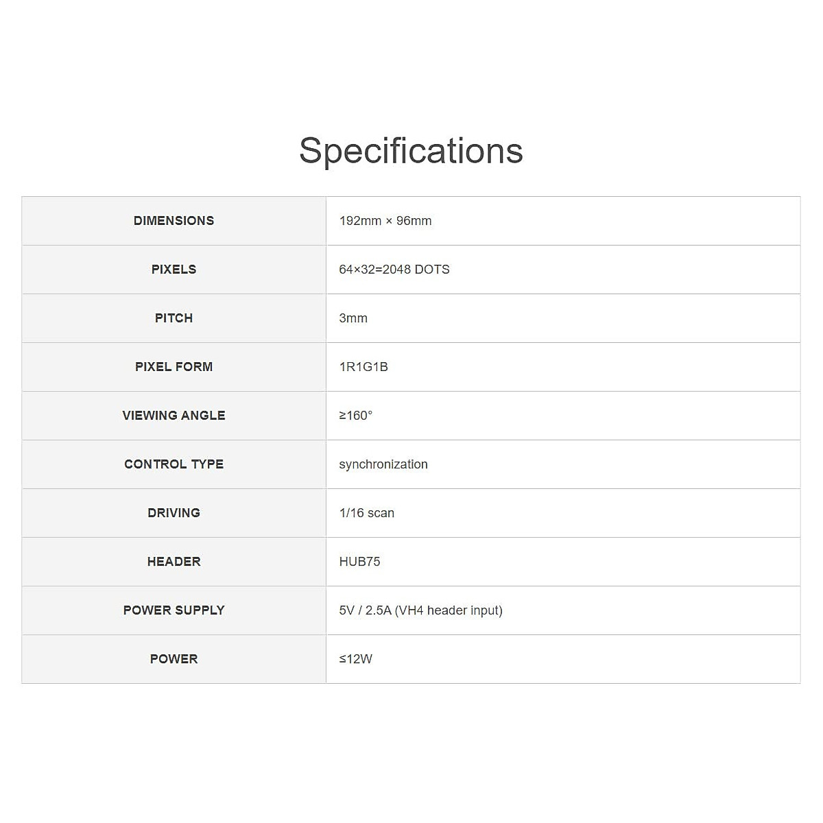Click the synchronization value text
The width and height of the screenshot is (823, 823).
coord(383,464)
